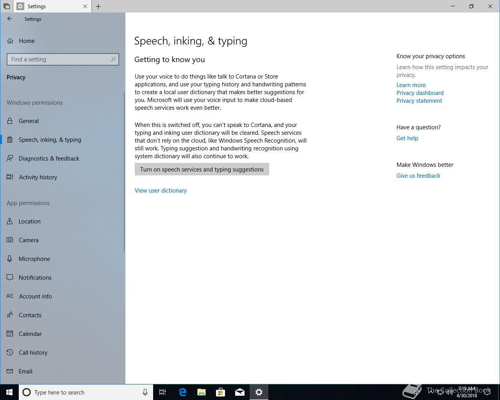Image resolution: width=500 pixels, height=400 pixels.
Task: Open the Privacy statement link
Action: point(419,101)
